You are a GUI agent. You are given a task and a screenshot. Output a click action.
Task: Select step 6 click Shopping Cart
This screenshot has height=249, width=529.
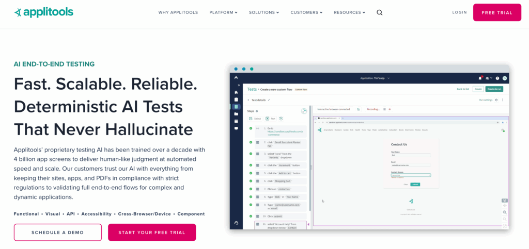point(281,181)
